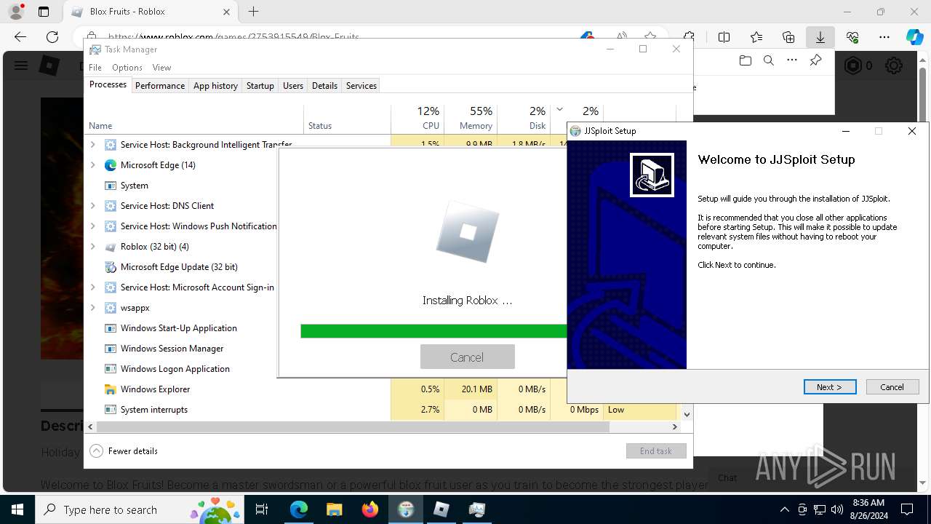Open the Task Manager Options menu
Viewport: 931px width, 524px height.
point(127,67)
